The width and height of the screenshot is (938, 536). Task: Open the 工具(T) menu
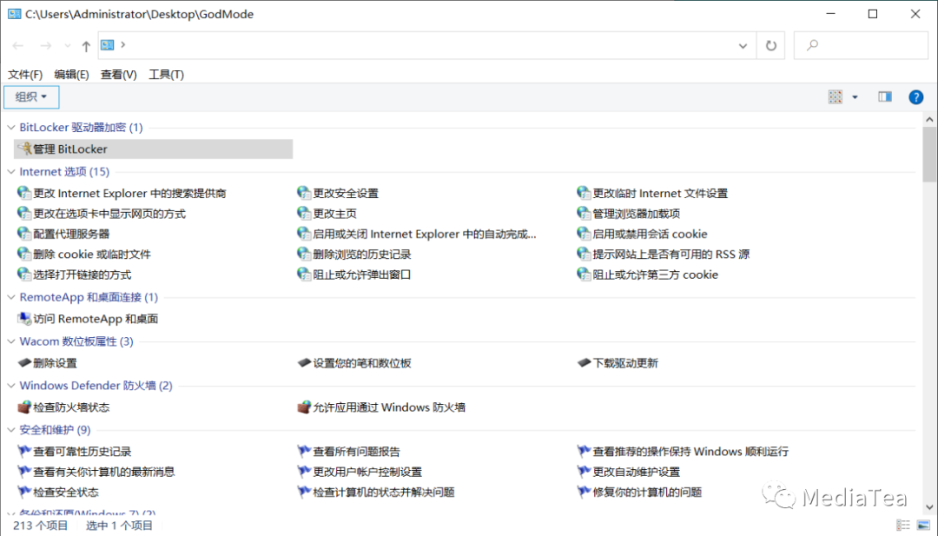(166, 74)
